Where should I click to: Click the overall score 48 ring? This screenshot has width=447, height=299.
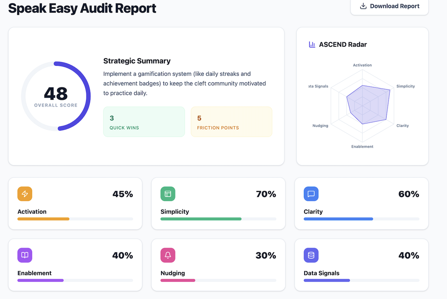pyautogui.click(x=56, y=96)
